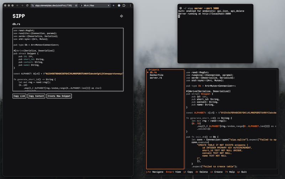Select db.rs in the Snippets panel
This screenshot has width=285, height=179.
tap(153, 72)
